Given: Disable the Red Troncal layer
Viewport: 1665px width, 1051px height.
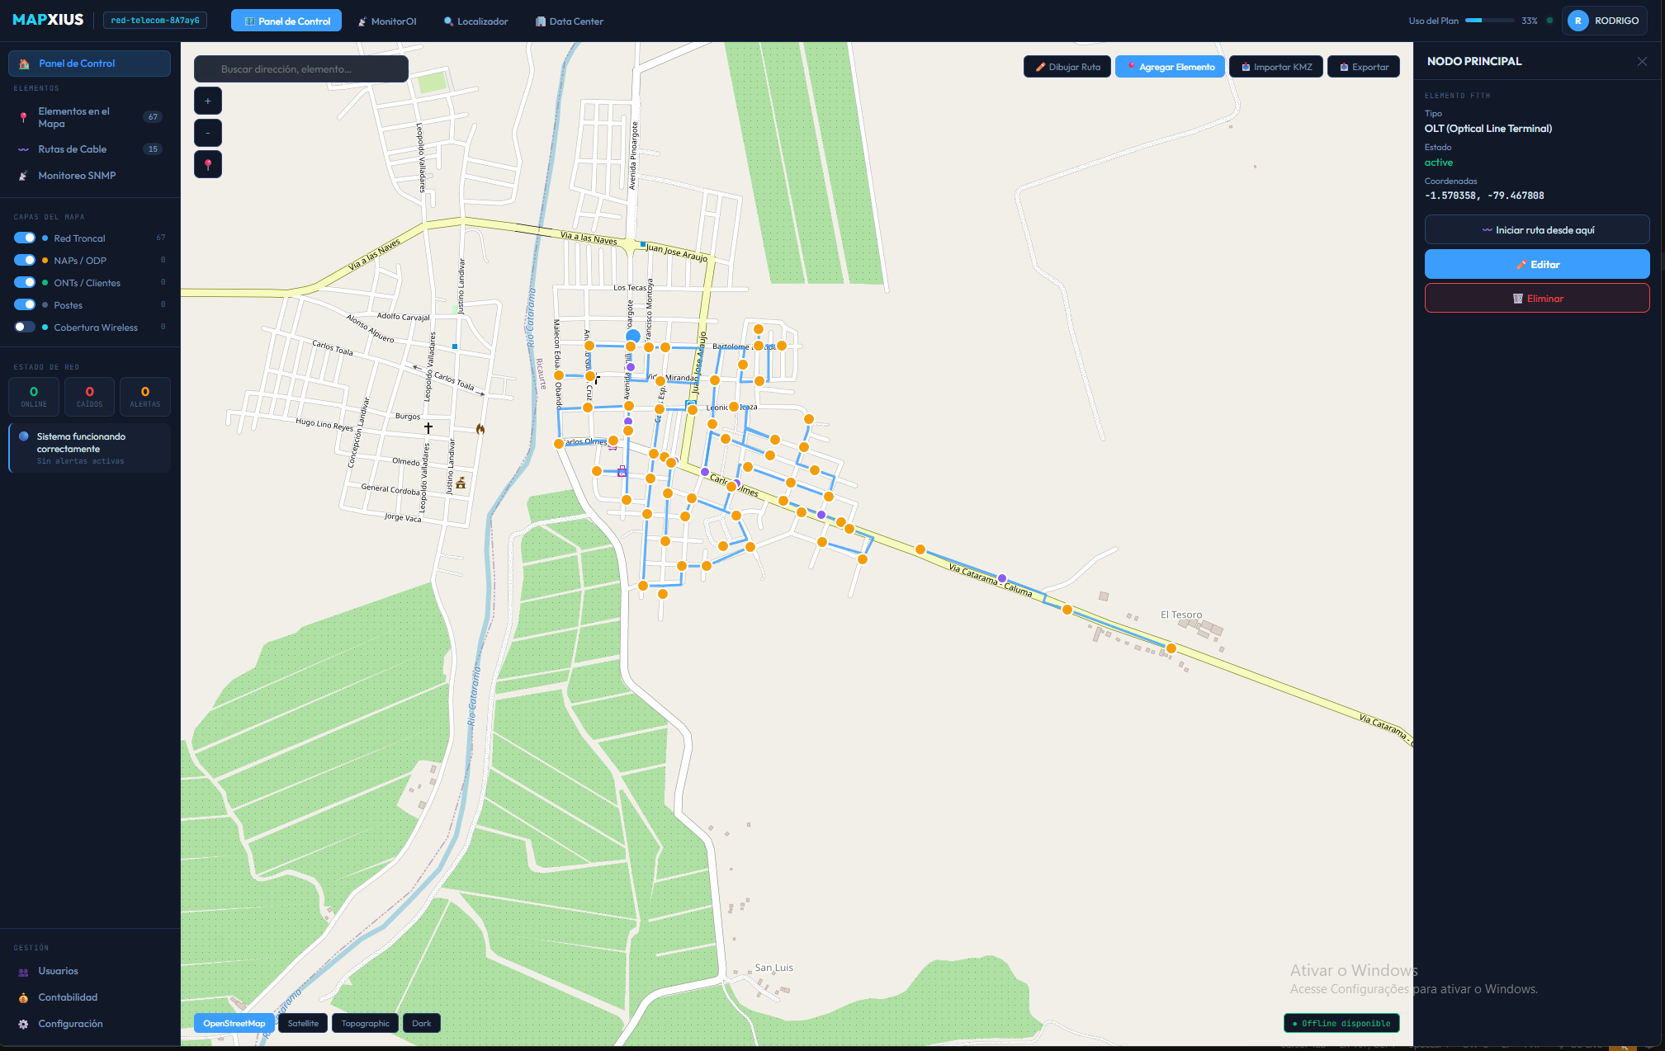Looking at the screenshot, I should (x=25, y=238).
